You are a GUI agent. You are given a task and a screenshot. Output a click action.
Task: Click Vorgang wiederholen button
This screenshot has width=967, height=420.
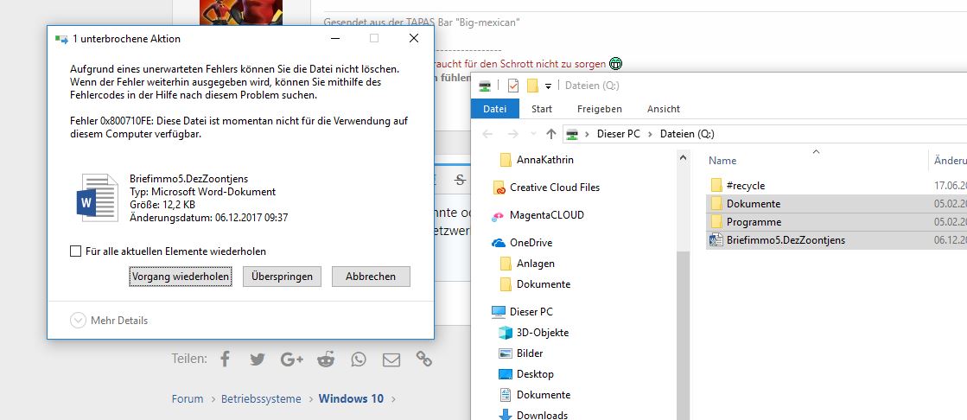coord(181,277)
